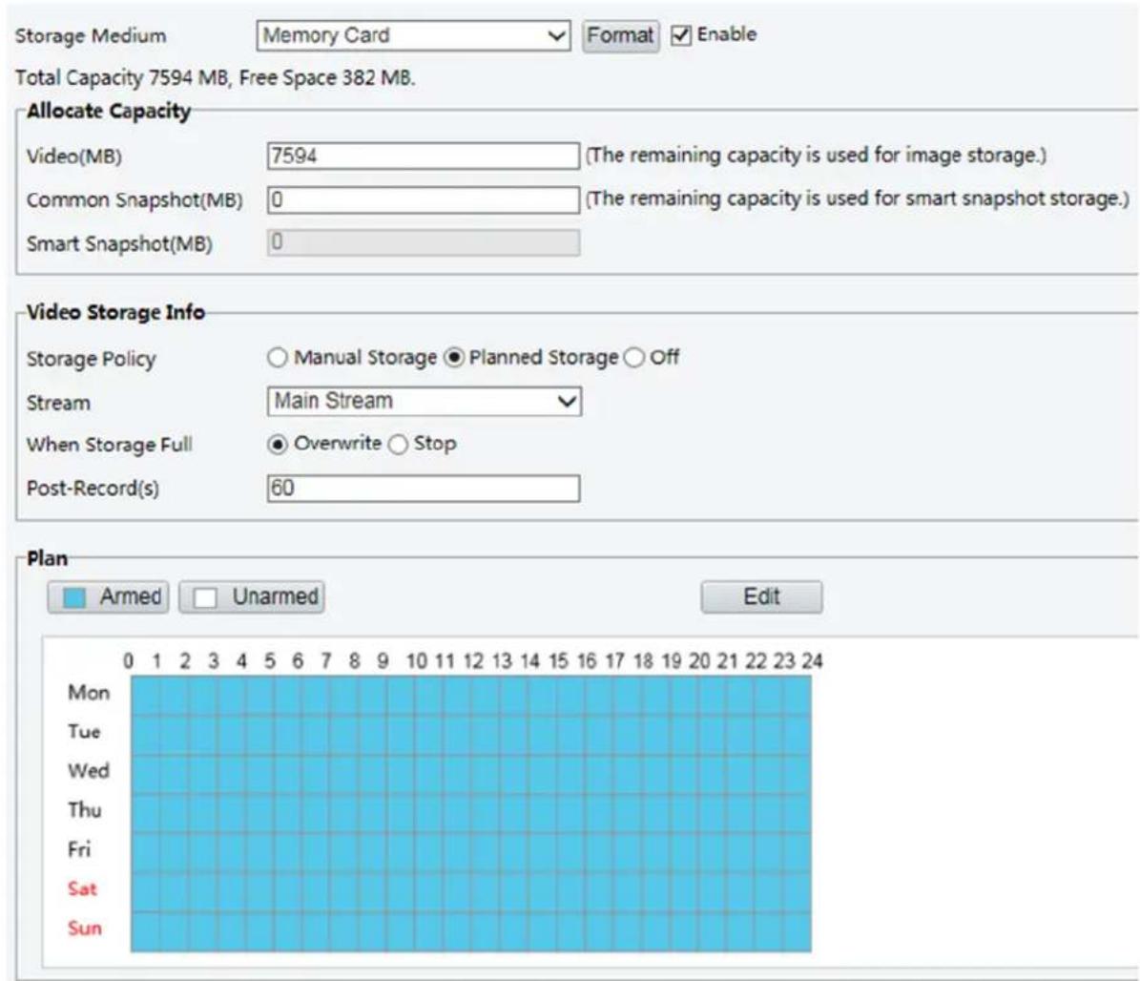The image size is (1140, 981).
Task: Click the 'Video Storage Info' heading
Action: click(115, 312)
